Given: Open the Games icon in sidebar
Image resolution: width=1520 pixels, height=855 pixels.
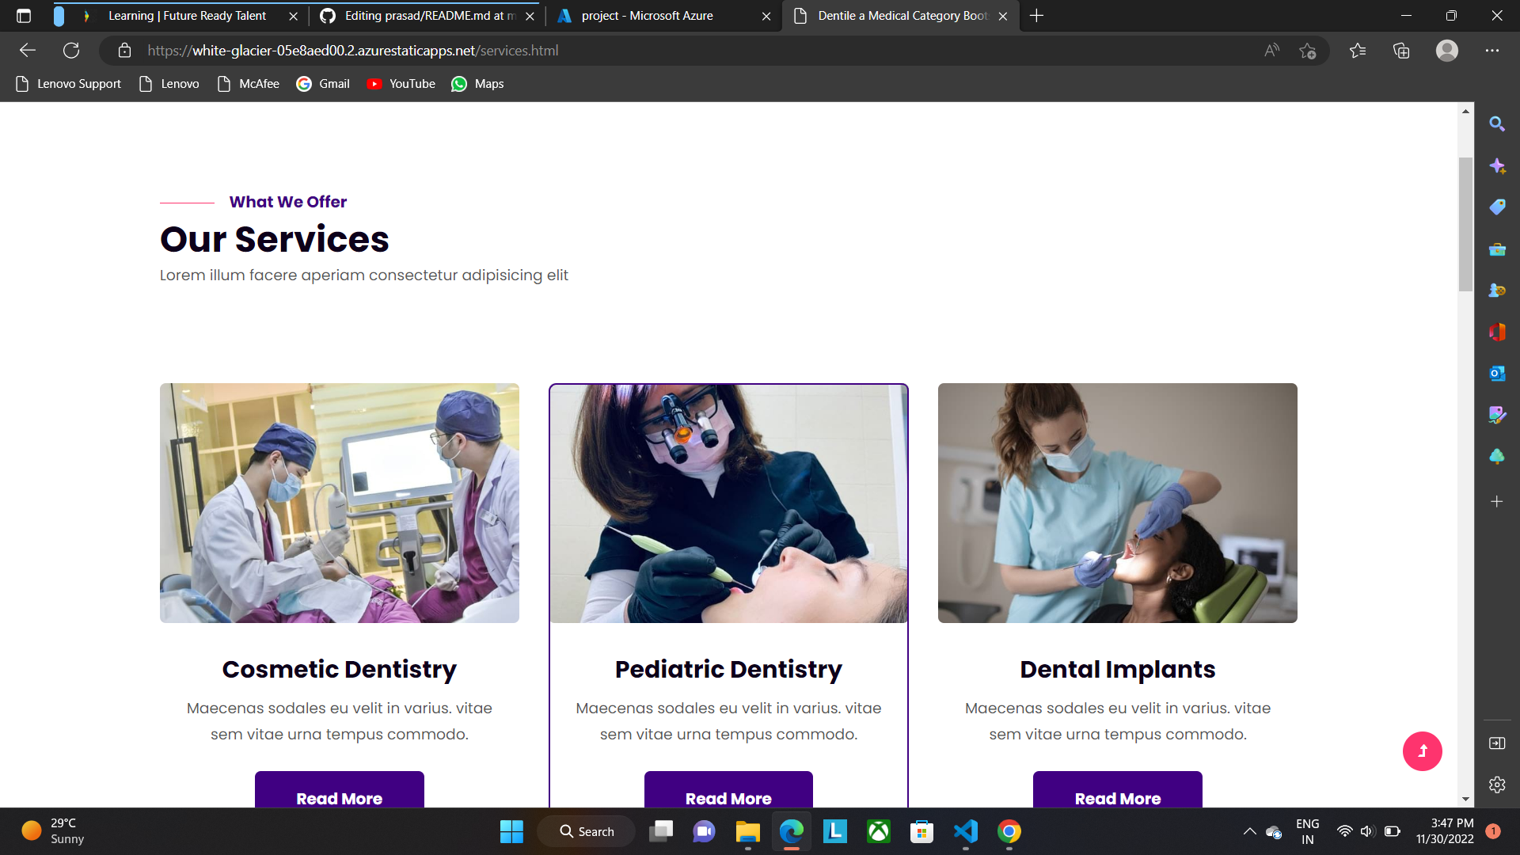Looking at the screenshot, I should [1497, 291].
